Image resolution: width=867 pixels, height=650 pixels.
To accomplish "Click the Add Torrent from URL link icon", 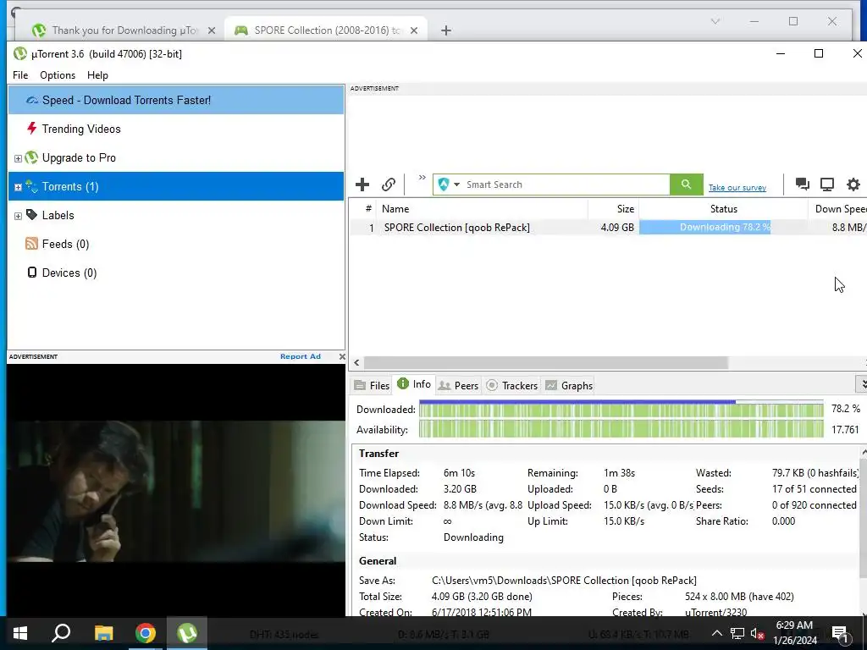I will [x=389, y=185].
